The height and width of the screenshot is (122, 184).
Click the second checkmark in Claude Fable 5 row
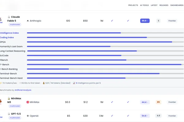(128, 21)
